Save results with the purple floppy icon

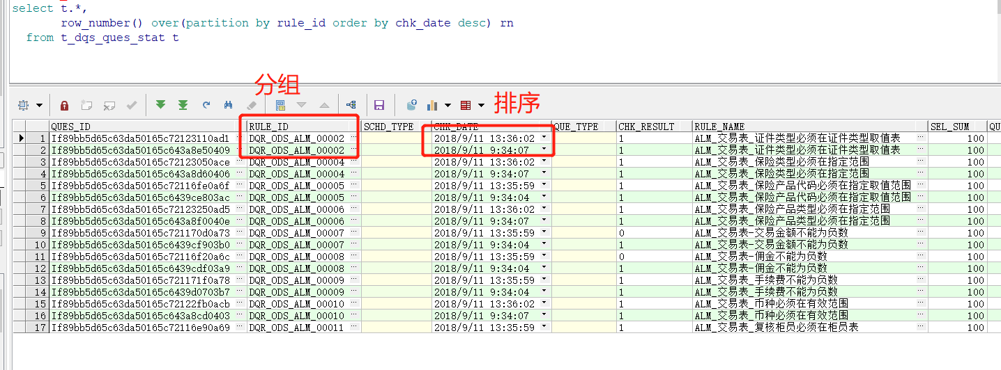click(x=379, y=105)
